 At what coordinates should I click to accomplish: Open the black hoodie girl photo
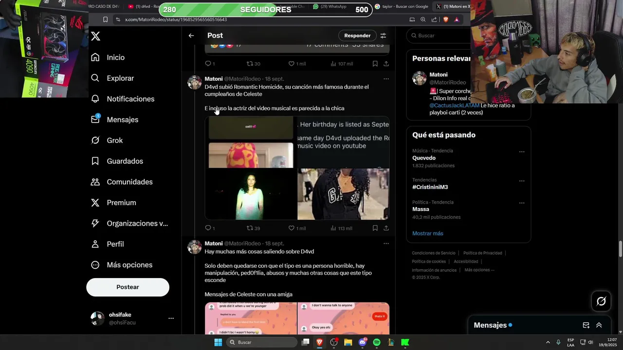(x=343, y=194)
